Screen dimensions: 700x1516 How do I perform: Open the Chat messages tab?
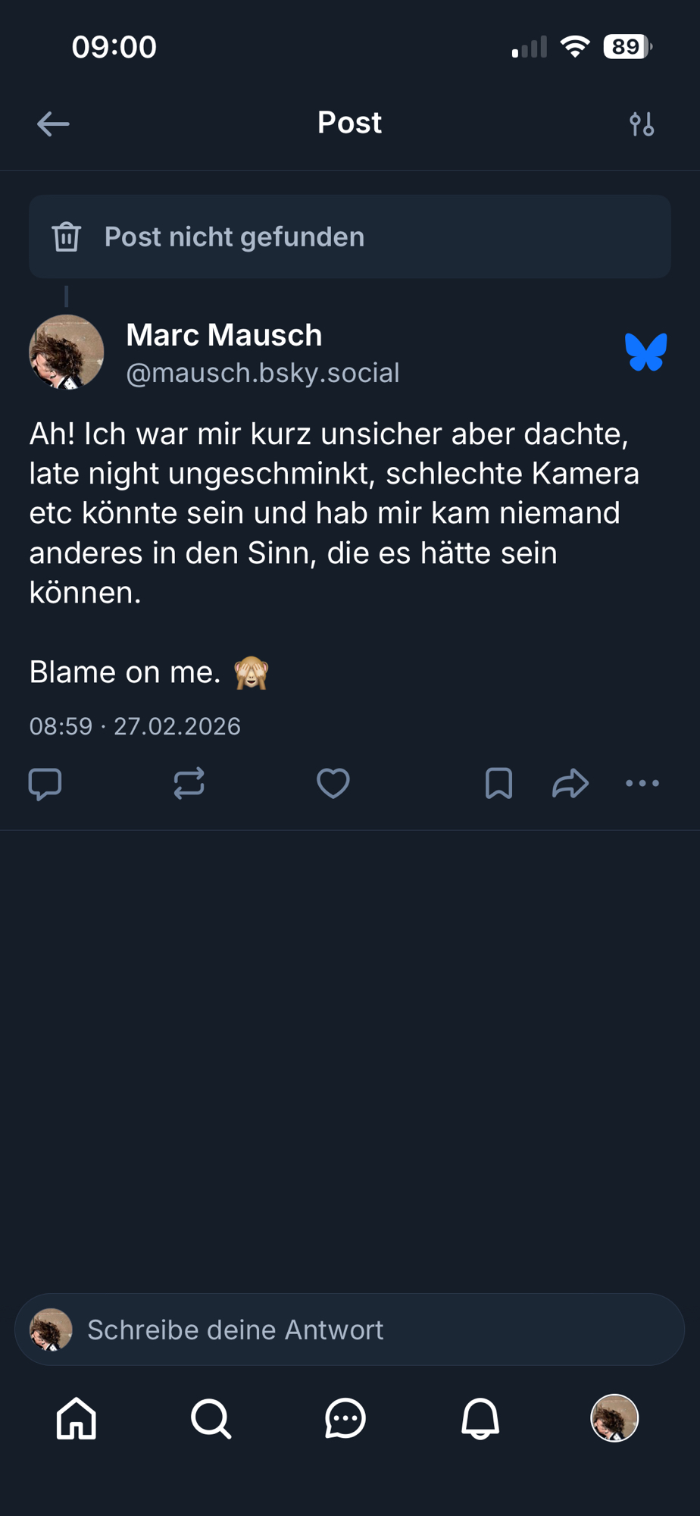pos(345,1418)
